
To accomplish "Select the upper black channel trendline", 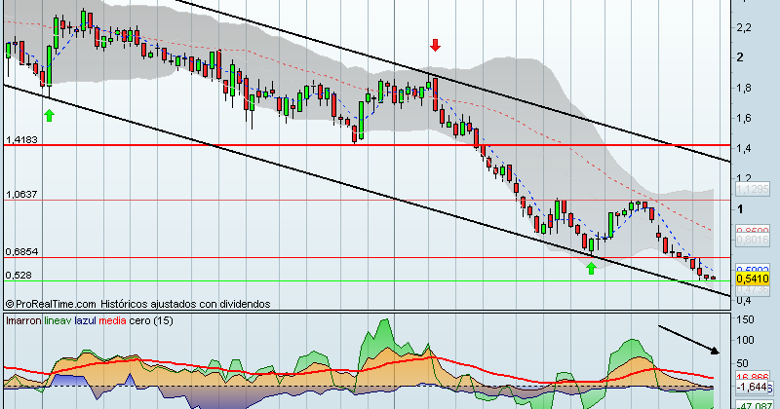I will [x=452, y=81].
